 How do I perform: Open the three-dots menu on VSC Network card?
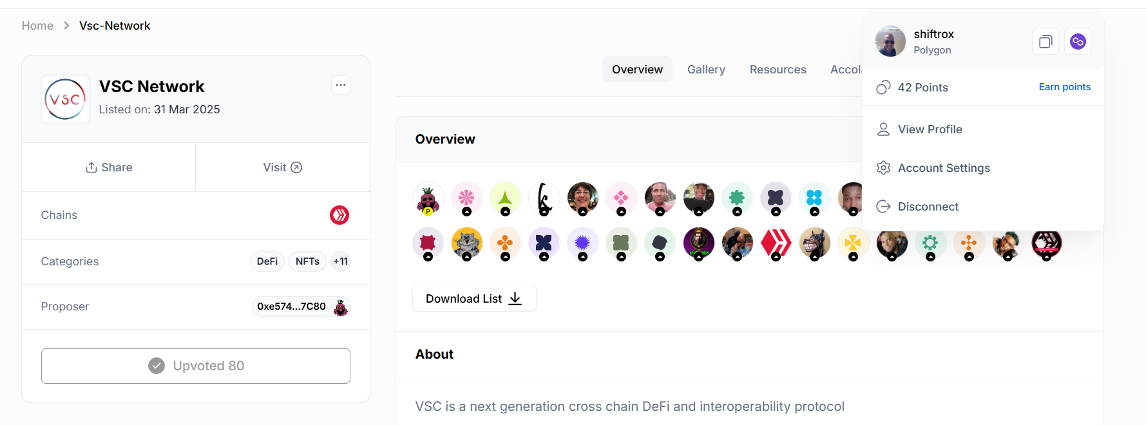341,85
